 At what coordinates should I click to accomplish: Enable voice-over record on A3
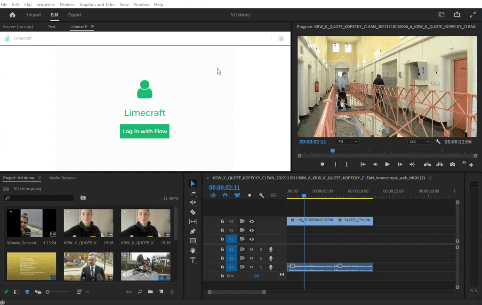[x=271, y=267]
